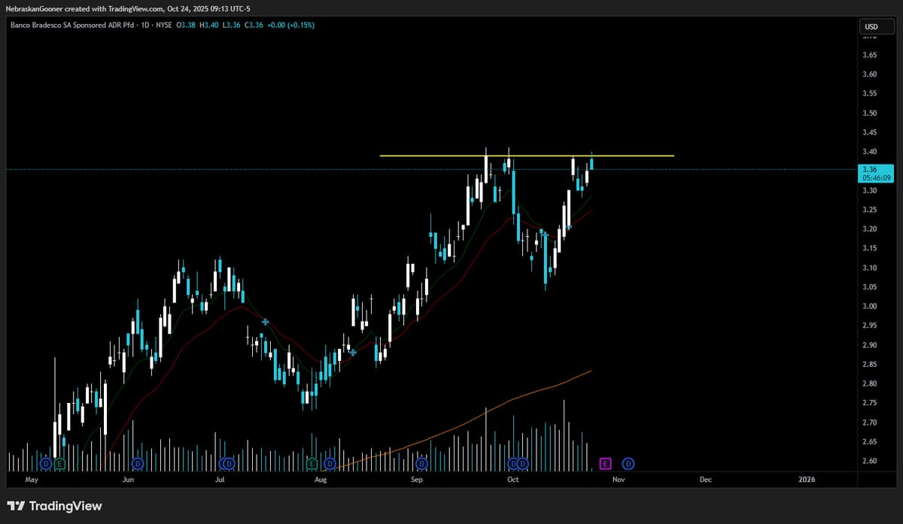903x524 pixels.
Task: Click the dividend marker under June
Action: (x=137, y=464)
